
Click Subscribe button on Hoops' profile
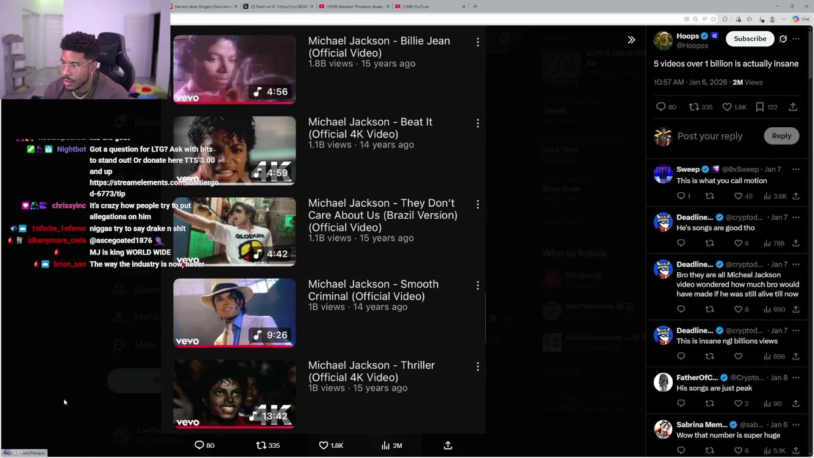[750, 39]
